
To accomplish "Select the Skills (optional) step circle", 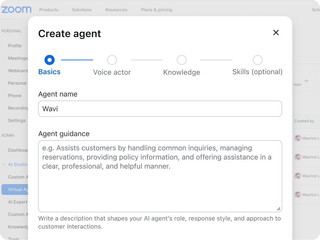I will point(257,60).
